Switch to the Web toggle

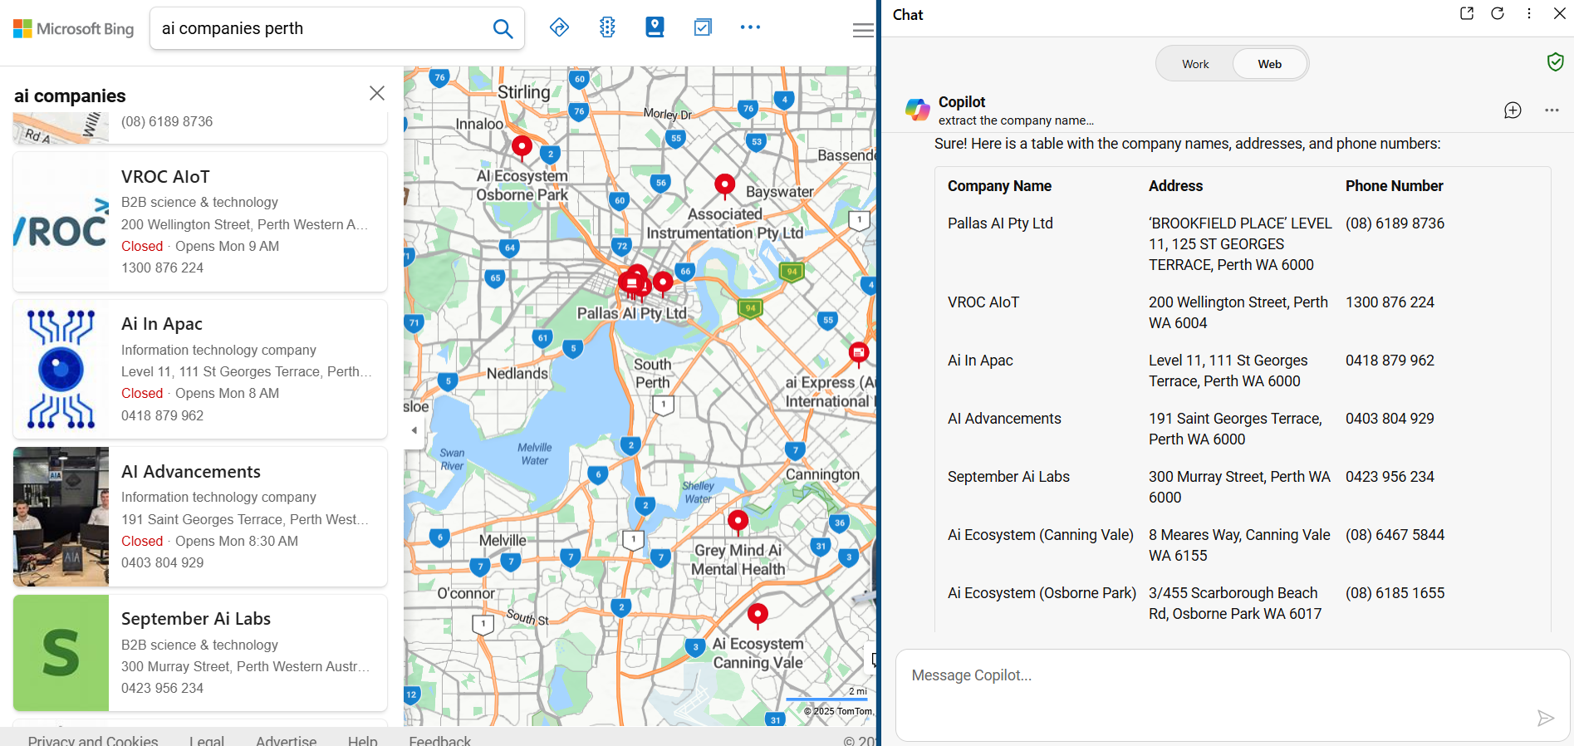1269,64
